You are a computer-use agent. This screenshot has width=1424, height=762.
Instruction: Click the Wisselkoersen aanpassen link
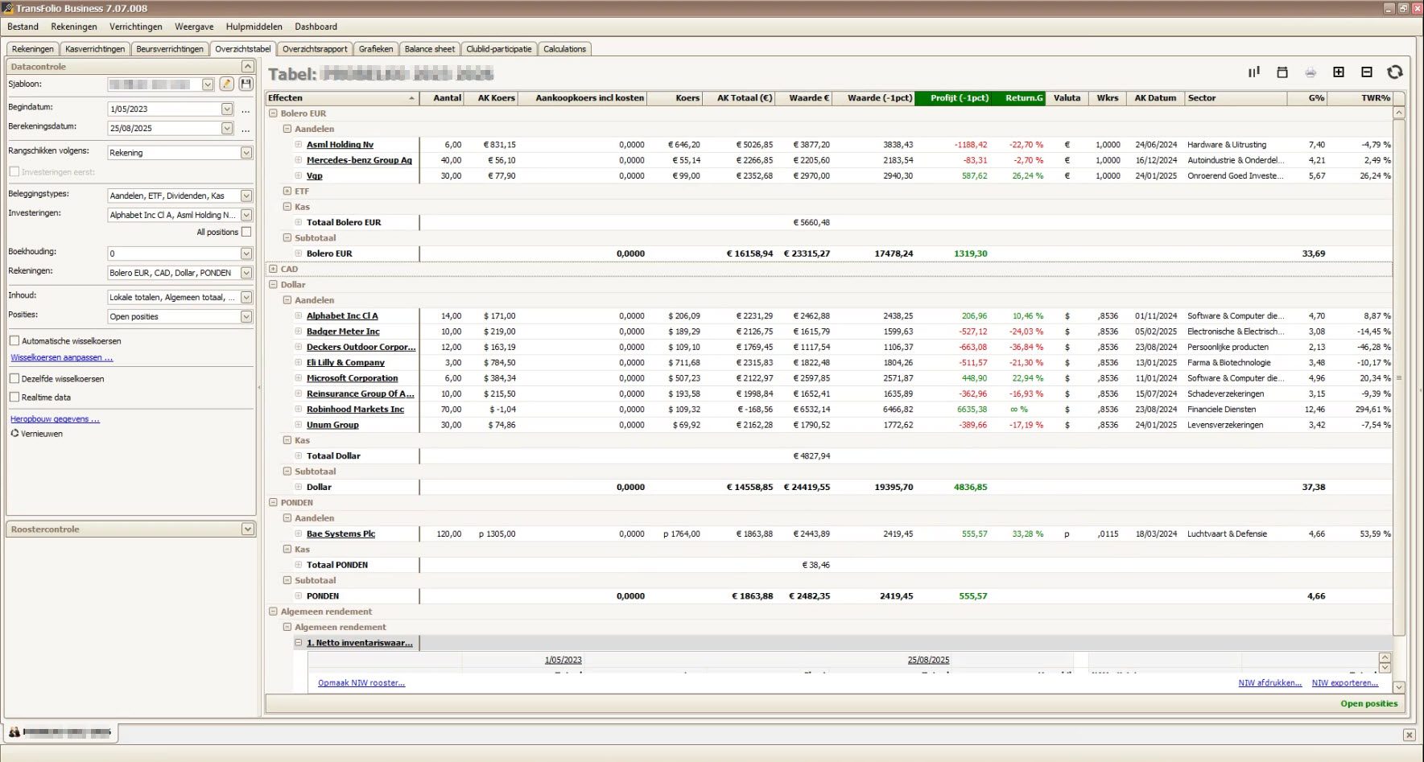tap(62, 357)
